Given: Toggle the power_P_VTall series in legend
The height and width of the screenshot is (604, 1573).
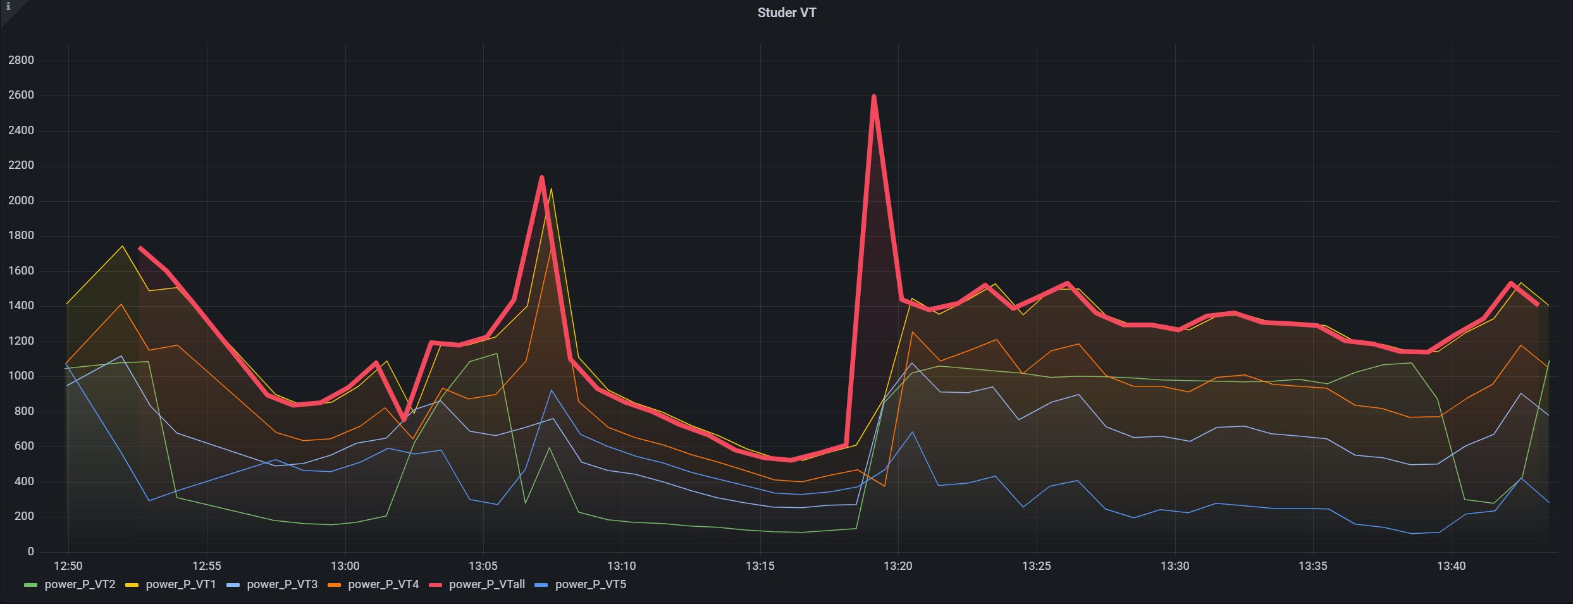Looking at the screenshot, I should tap(487, 584).
